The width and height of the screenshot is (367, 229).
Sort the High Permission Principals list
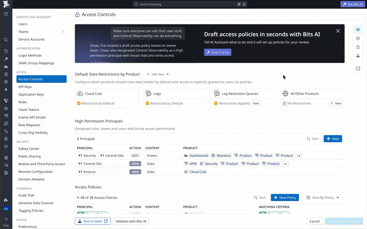pos(313,139)
